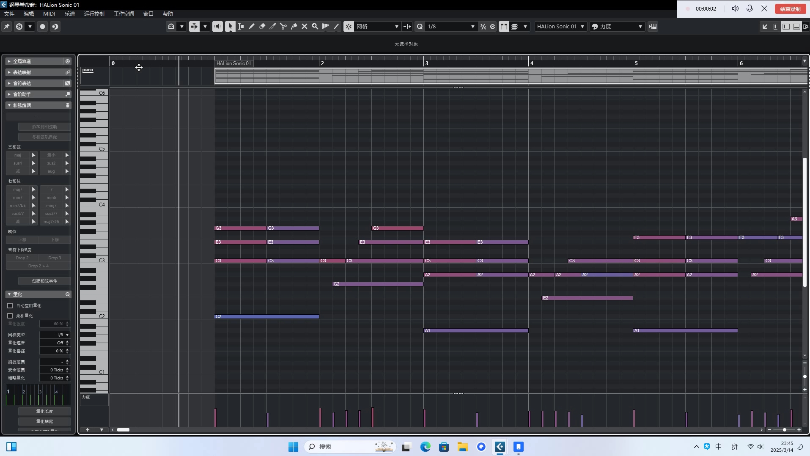The image size is (810, 456).
Task: Toggle acoustic feedback speaker icon
Action: tap(217, 26)
